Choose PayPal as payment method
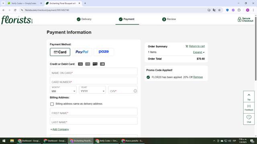This screenshot has width=257, height=144. (x=82, y=52)
